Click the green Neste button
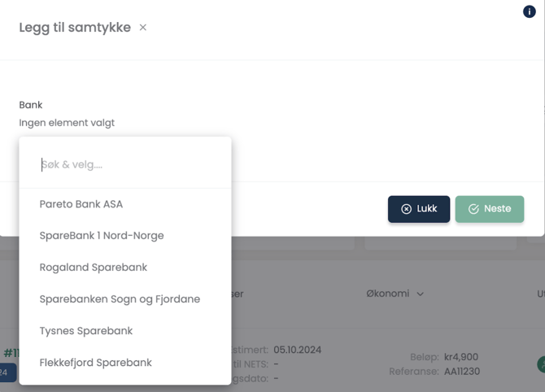 (x=489, y=209)
